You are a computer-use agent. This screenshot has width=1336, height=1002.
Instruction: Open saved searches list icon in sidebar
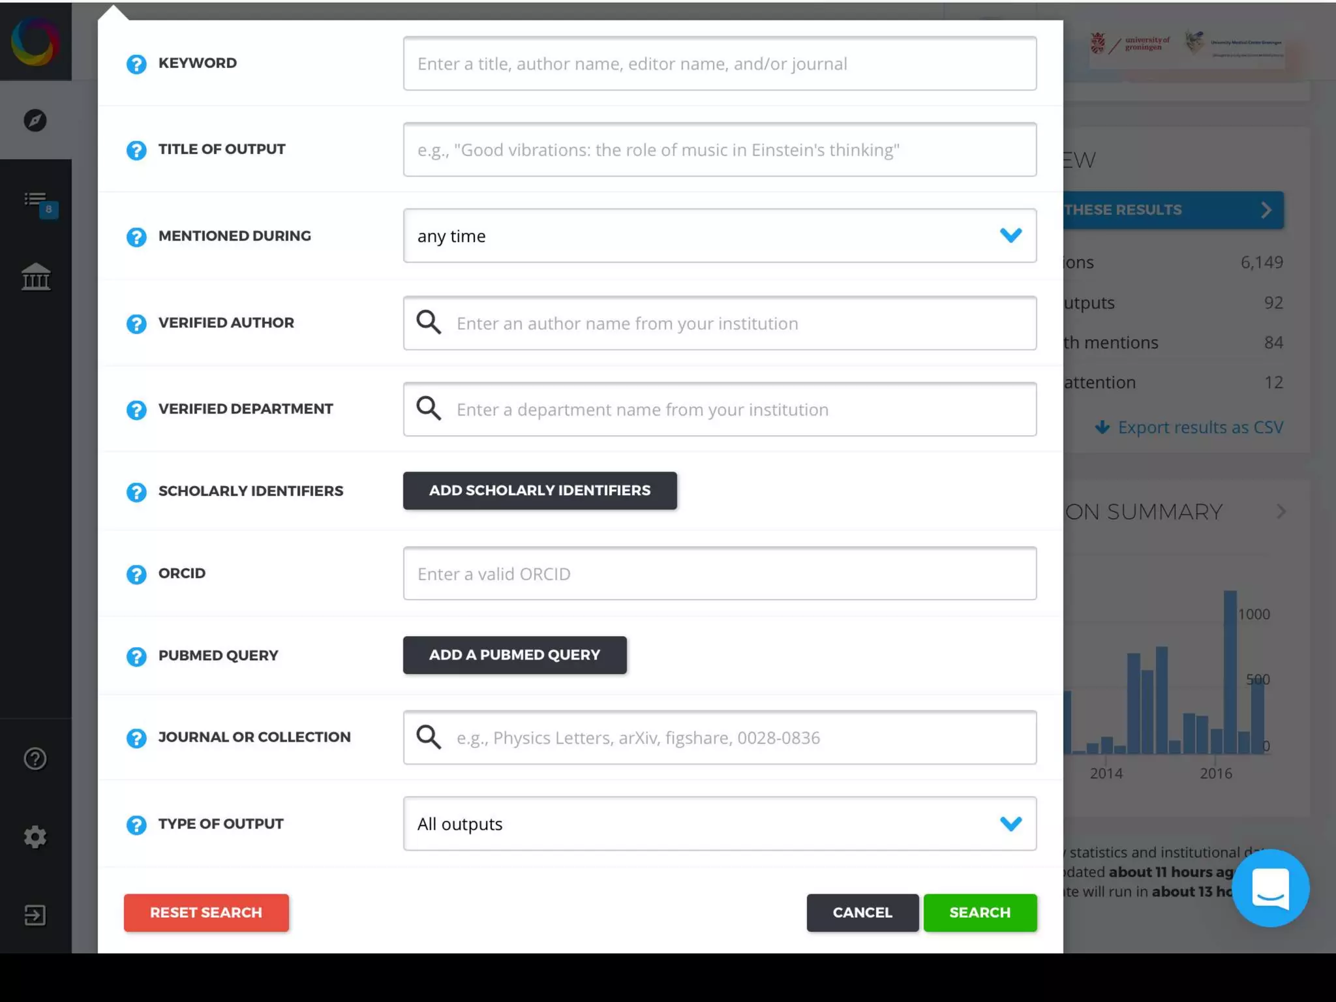pos(36,199)
